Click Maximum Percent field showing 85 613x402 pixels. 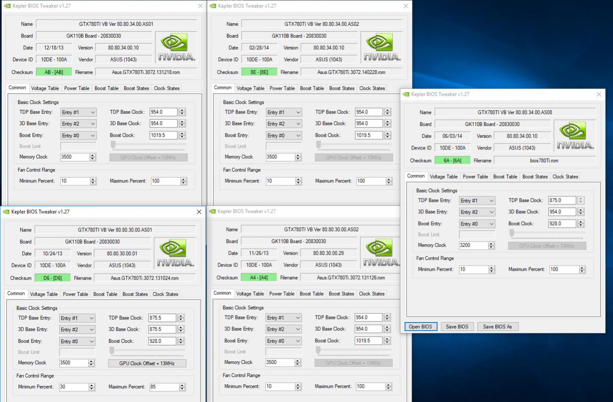(164, 387)
